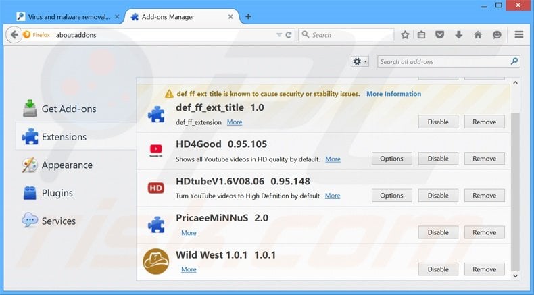Disable the HDtubeV1.6V08.06 extension
The height and width of the screenshot is (295, 534).
(x=438, y=196)
